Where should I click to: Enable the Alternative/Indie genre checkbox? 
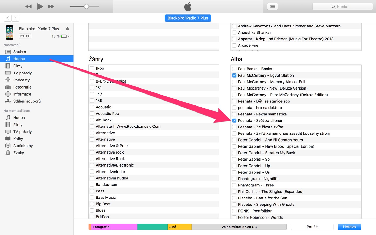[92, 172]
